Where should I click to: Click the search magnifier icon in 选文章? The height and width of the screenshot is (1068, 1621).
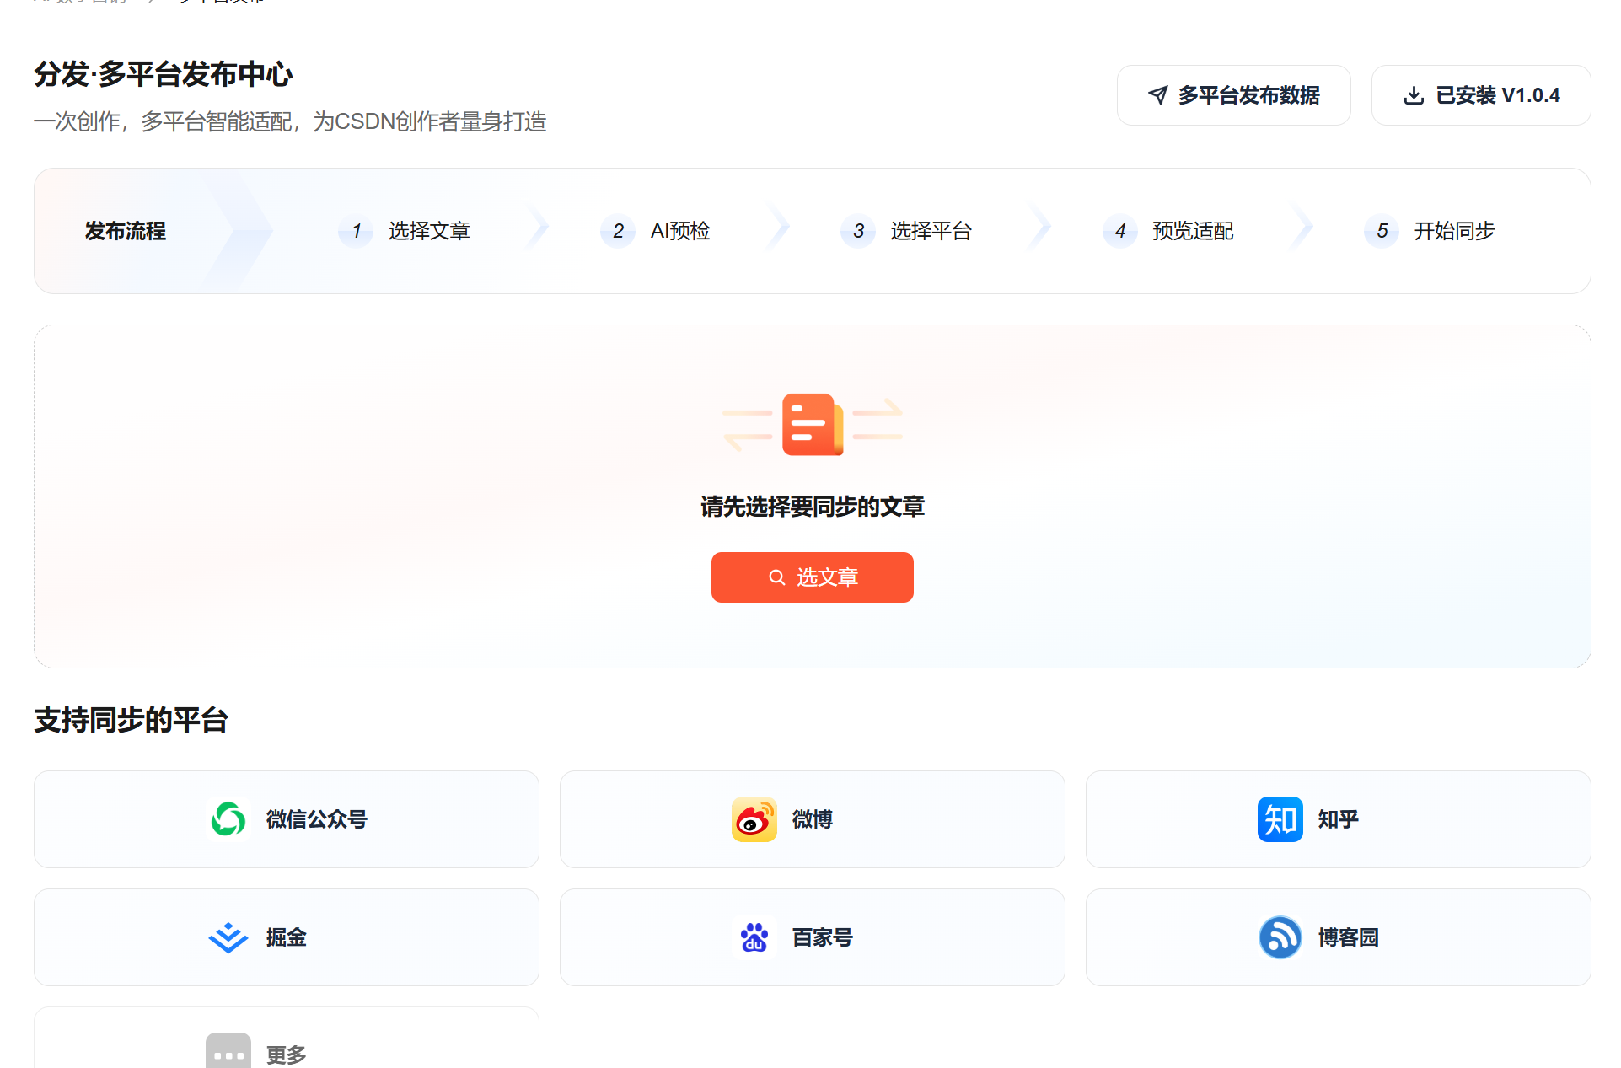click(777, 577)
